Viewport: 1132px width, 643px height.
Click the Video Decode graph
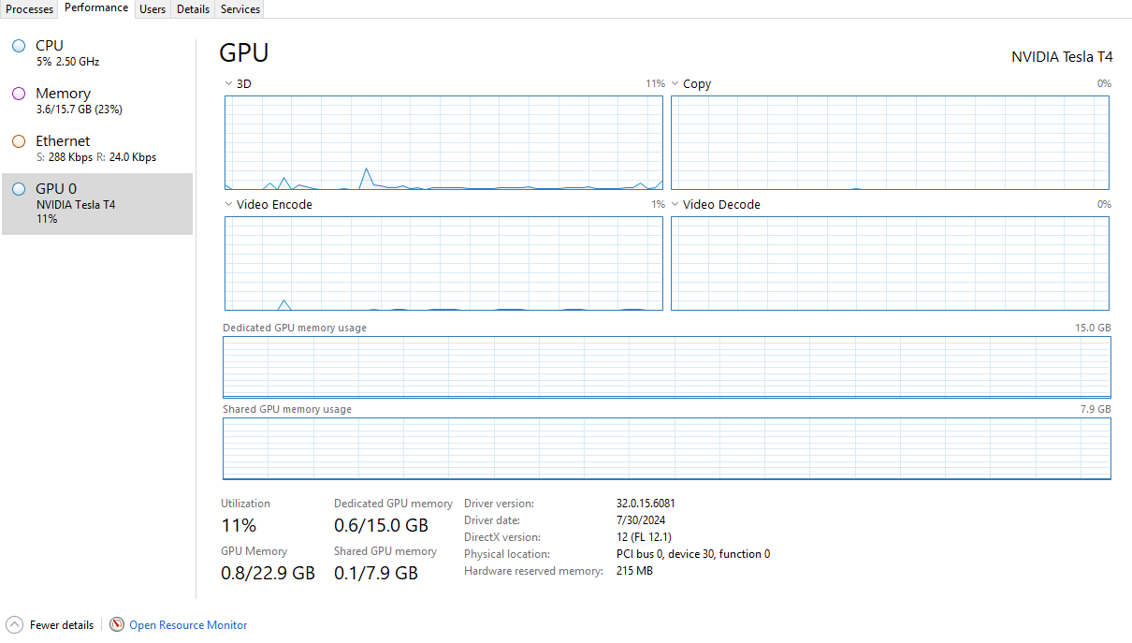coord(890,263)
